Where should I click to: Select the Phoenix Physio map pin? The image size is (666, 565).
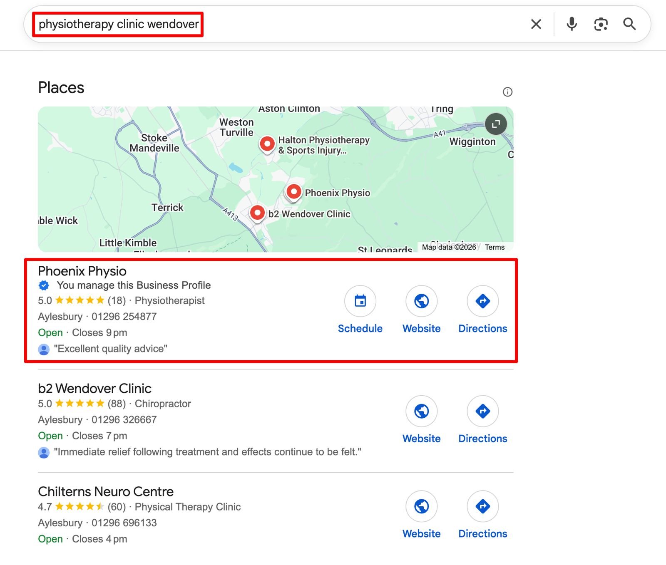click(294, 192)
